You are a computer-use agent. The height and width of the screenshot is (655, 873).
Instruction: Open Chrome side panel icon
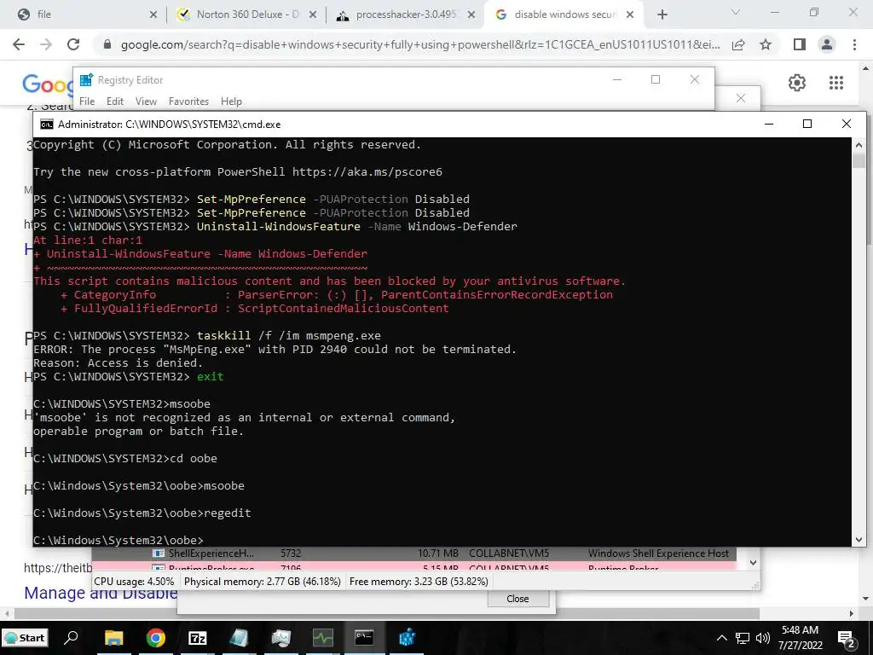(800, 44)
